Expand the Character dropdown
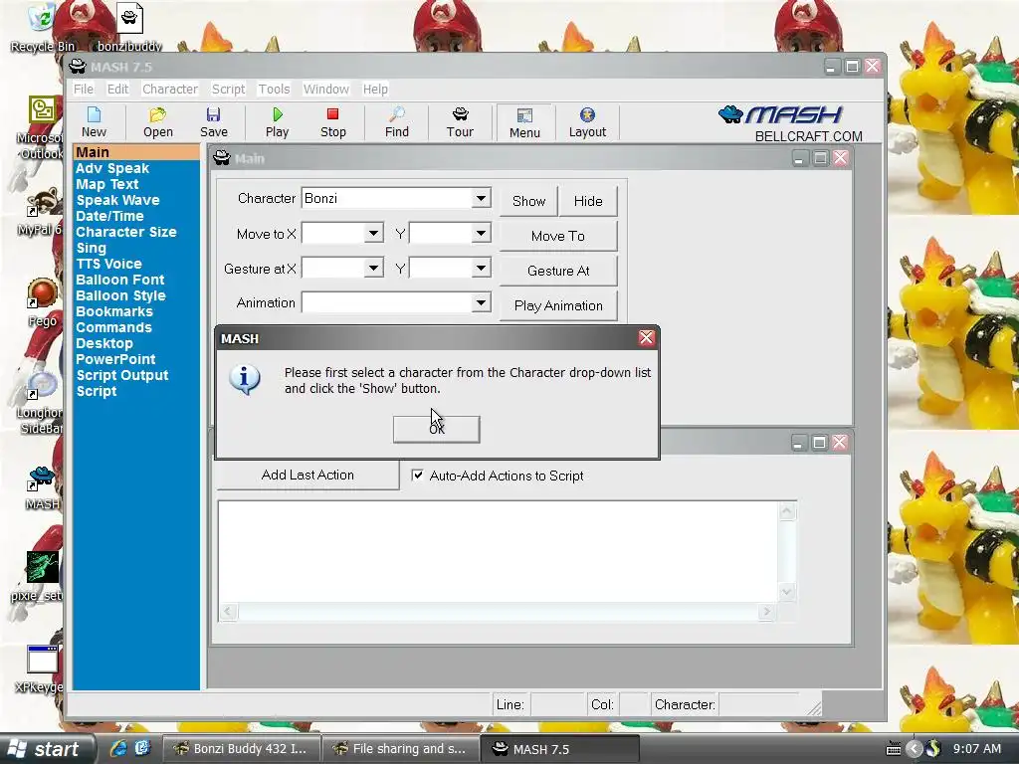This screenshot has height=764, width=1019. [x=481, y=198]
